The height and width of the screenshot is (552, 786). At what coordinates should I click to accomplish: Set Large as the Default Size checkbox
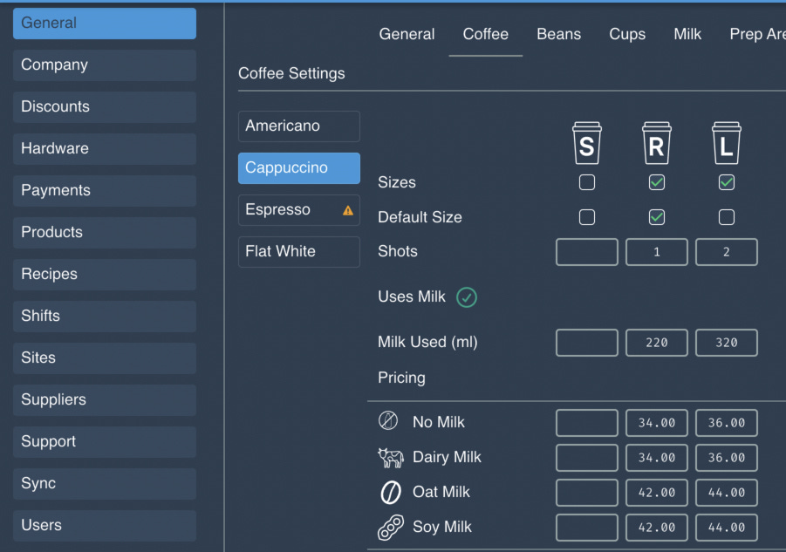(x=727, y=217)
